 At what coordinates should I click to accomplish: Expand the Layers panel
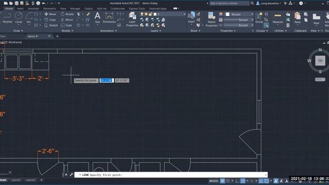coord(156,31)
